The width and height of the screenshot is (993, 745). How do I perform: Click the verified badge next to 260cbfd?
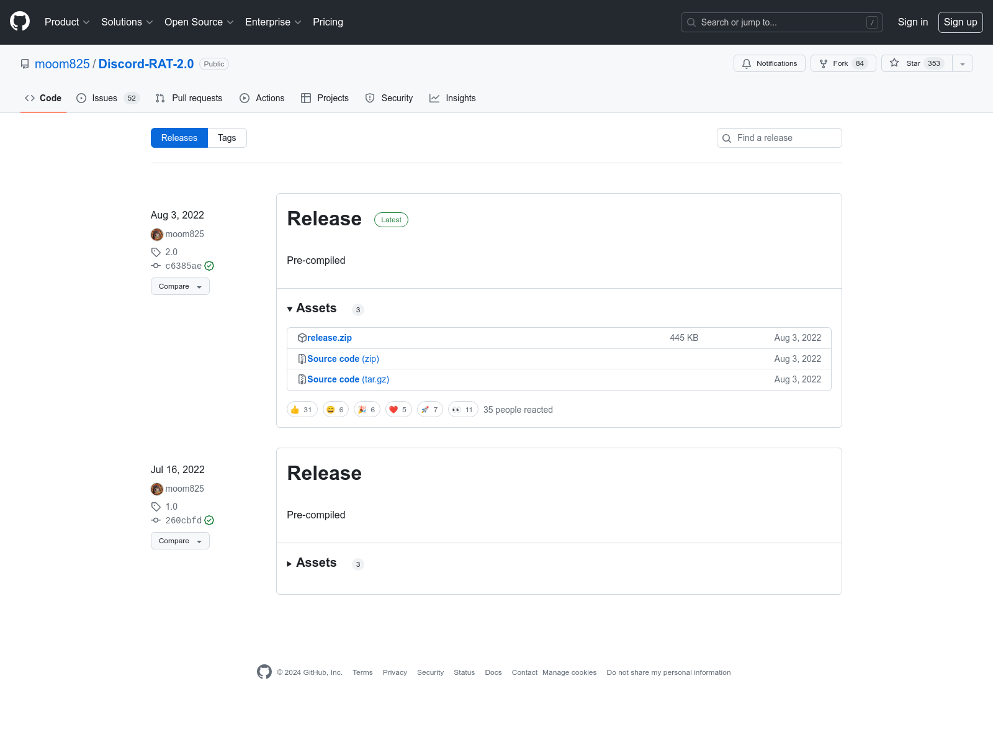point(209,520)
